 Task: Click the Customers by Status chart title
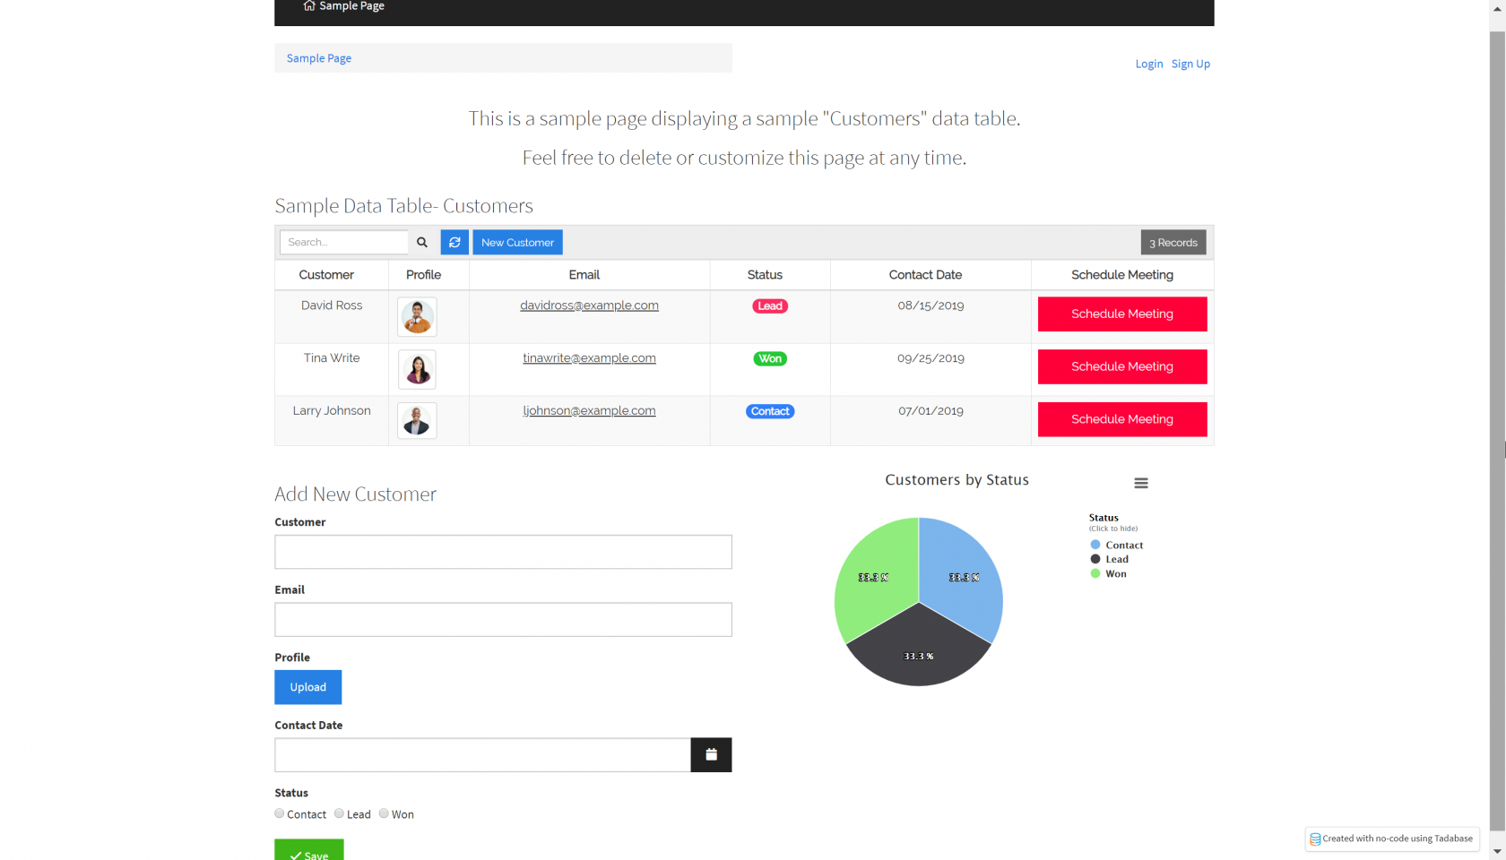tap(956, 480)
